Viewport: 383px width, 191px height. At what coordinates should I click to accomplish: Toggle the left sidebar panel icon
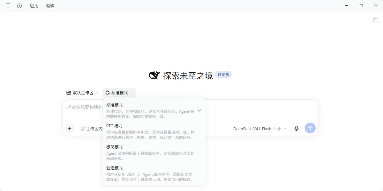pyautogui.click(x=8, y=6)
